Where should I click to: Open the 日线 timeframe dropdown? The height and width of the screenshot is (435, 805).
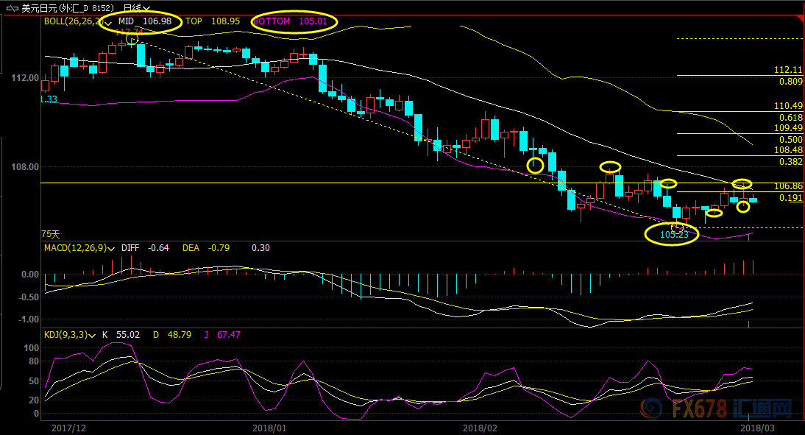(x=137, y=8)
